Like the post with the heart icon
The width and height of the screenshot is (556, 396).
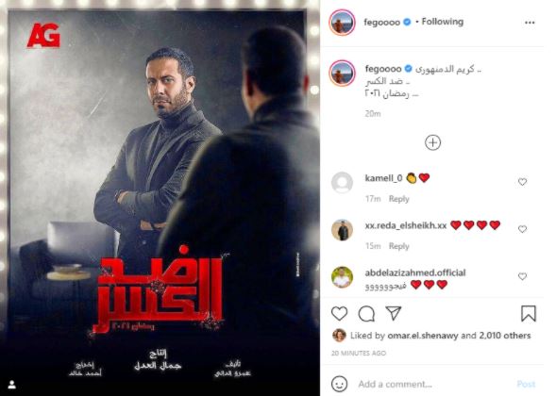coord(339,313)
